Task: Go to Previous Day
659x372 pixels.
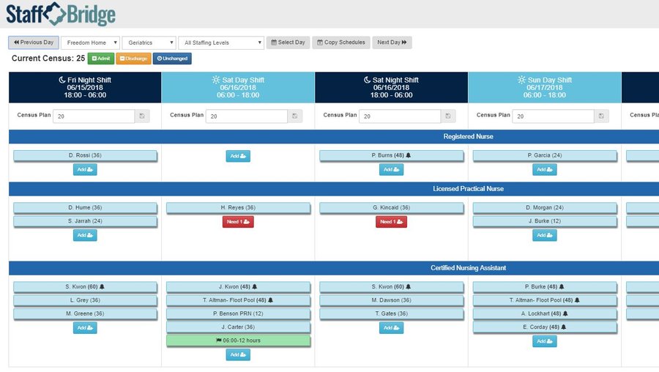Action: pos(34,42)
